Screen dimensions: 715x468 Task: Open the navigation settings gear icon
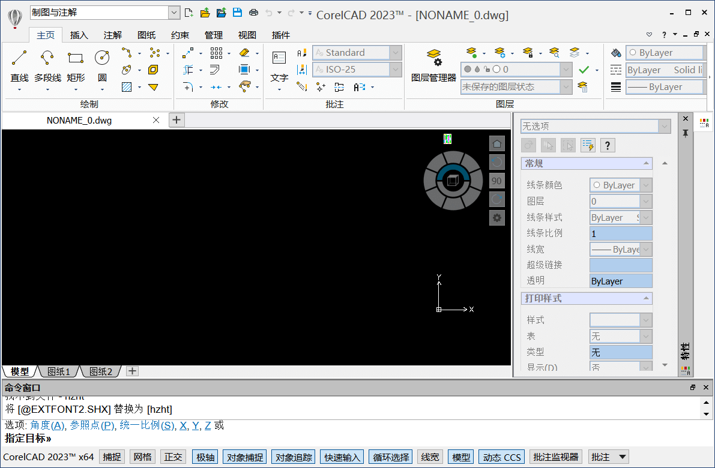(x=497, y=218)
